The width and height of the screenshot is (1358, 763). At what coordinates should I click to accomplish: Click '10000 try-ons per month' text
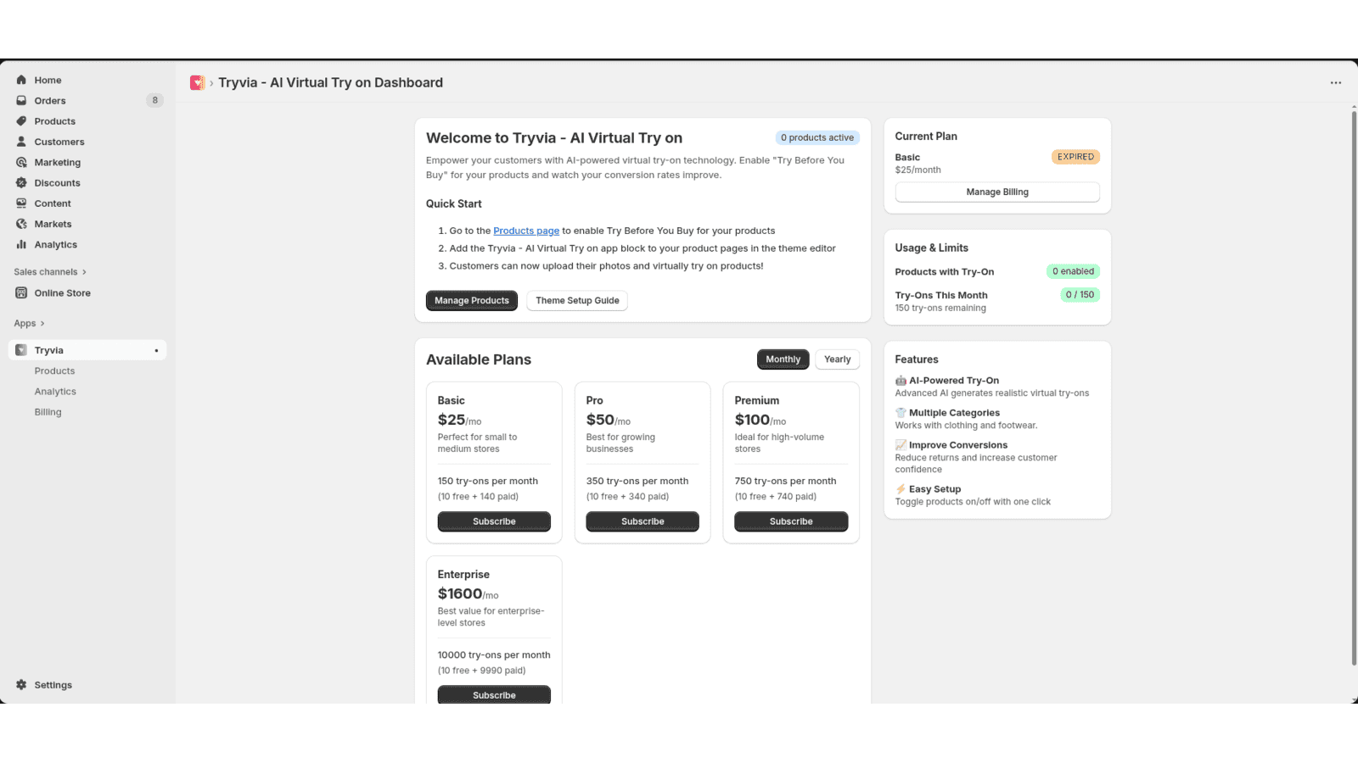[x=494, y=655]
